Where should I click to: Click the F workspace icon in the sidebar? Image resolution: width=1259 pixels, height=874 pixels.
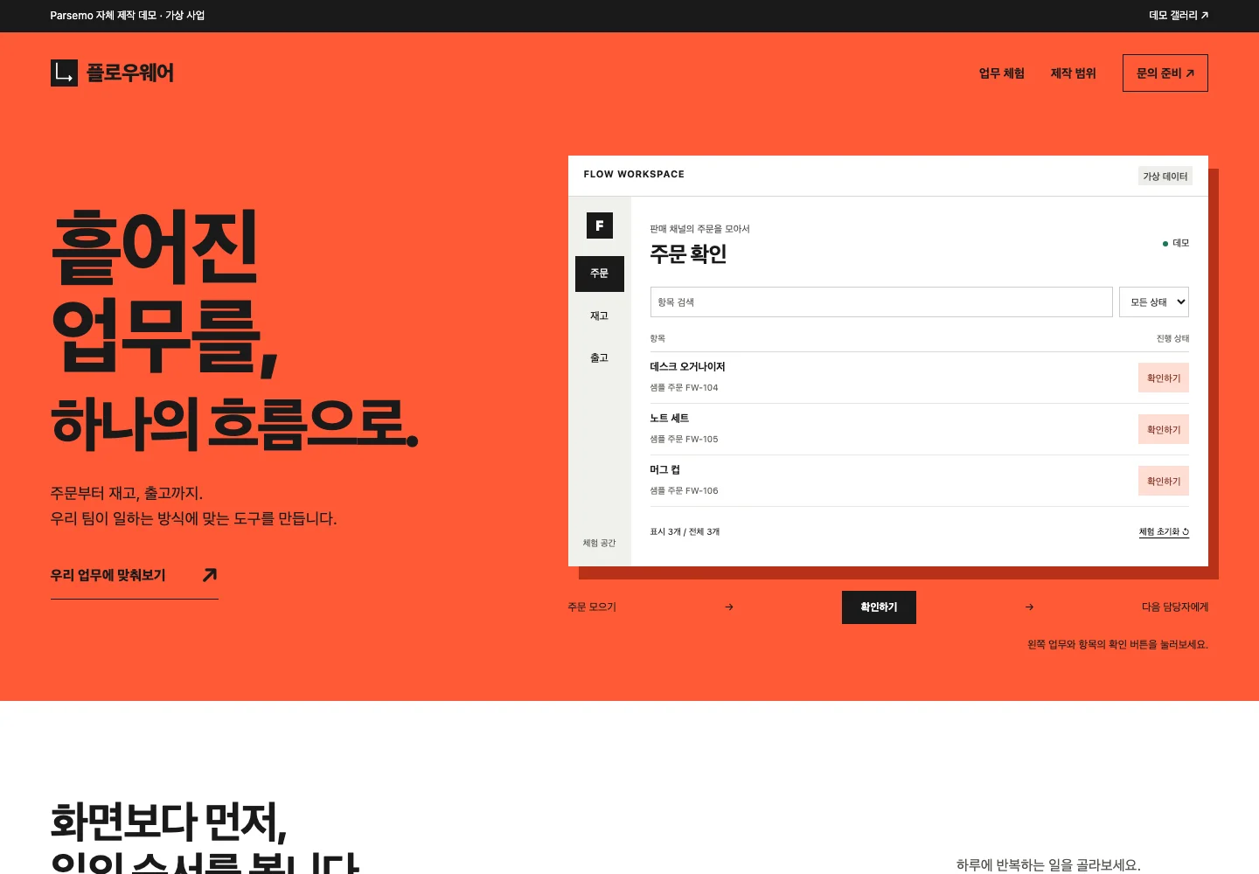[600, 225]
